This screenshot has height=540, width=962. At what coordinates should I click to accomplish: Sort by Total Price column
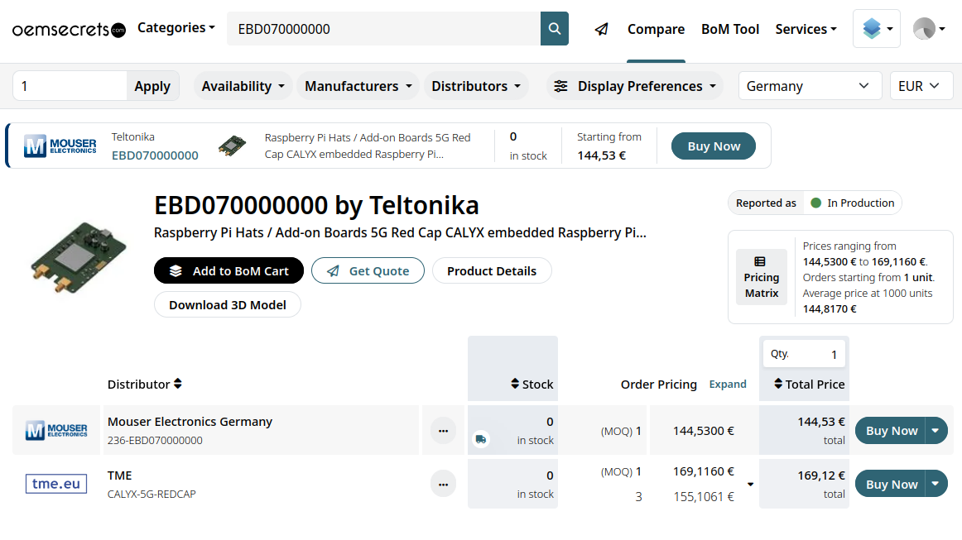pyautogui.click(x=777, y=384)
